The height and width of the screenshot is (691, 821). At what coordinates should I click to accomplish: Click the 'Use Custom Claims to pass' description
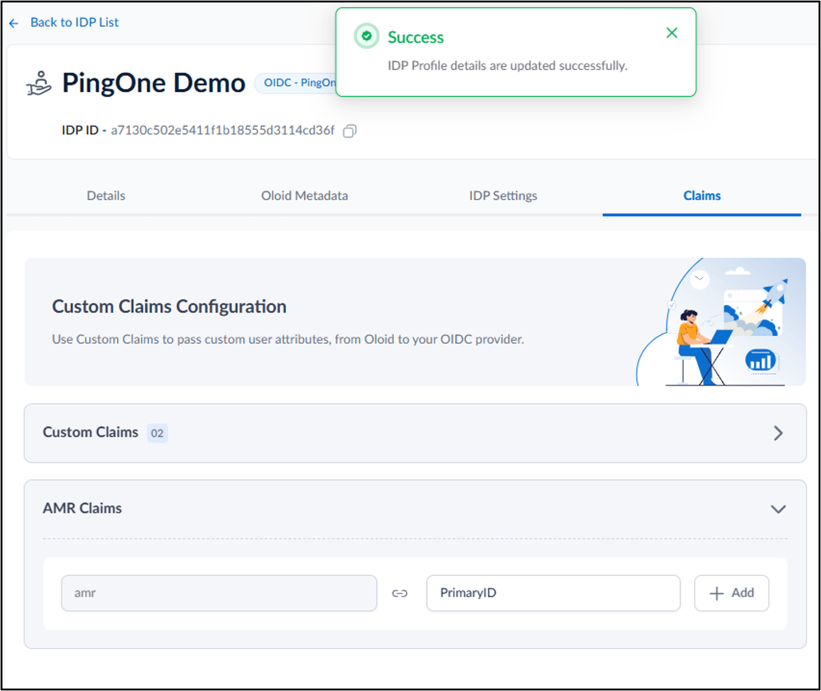[x=288, y=339]
